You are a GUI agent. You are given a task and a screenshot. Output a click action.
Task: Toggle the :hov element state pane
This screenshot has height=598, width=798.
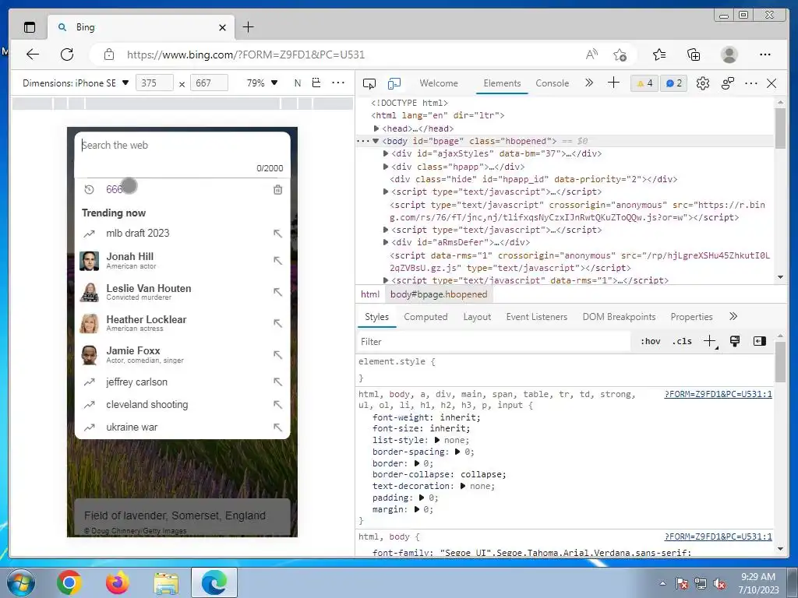pos(651,342)
